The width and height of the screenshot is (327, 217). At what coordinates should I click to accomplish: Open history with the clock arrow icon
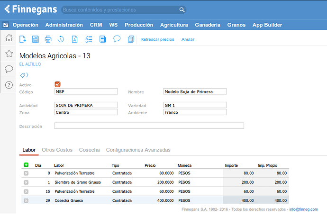pos(61,39)
